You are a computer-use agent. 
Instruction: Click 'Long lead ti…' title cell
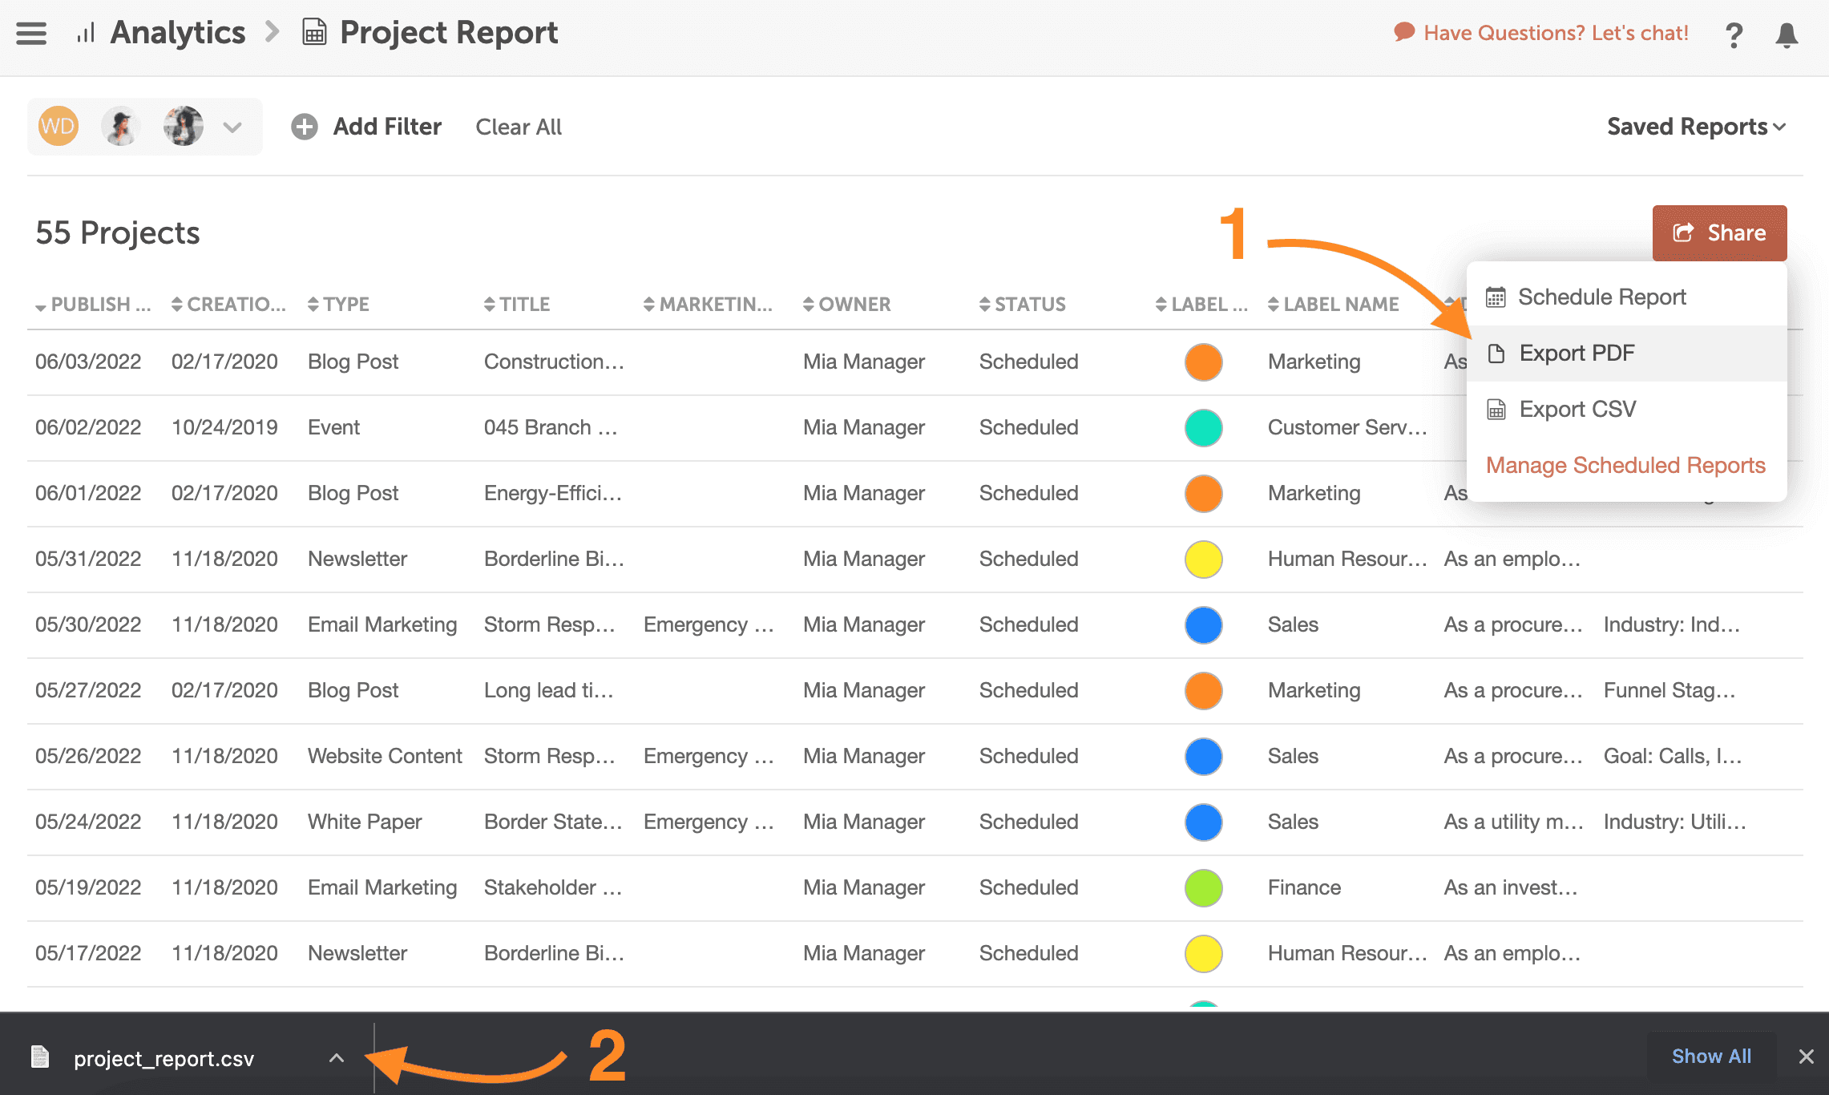click(x=549, y=690)
